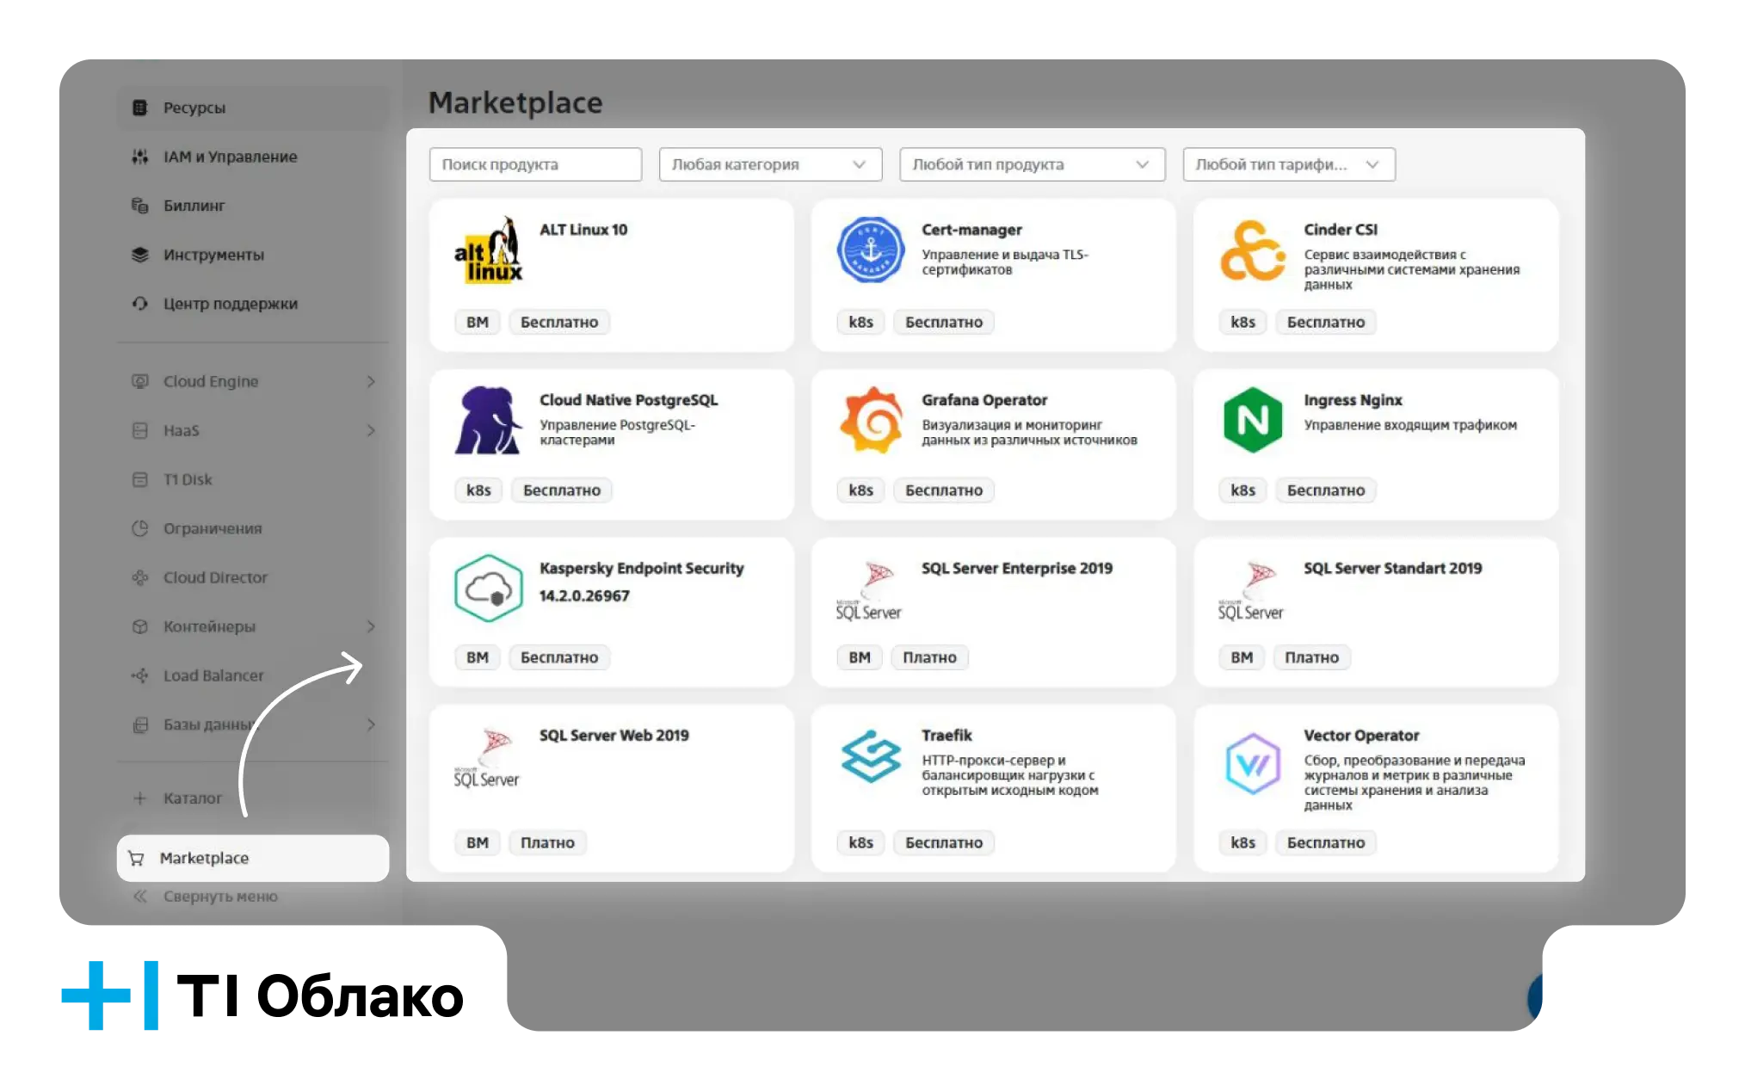
Task: Open the ALT Linux 10 product title
Action: (x=583, y=230)
